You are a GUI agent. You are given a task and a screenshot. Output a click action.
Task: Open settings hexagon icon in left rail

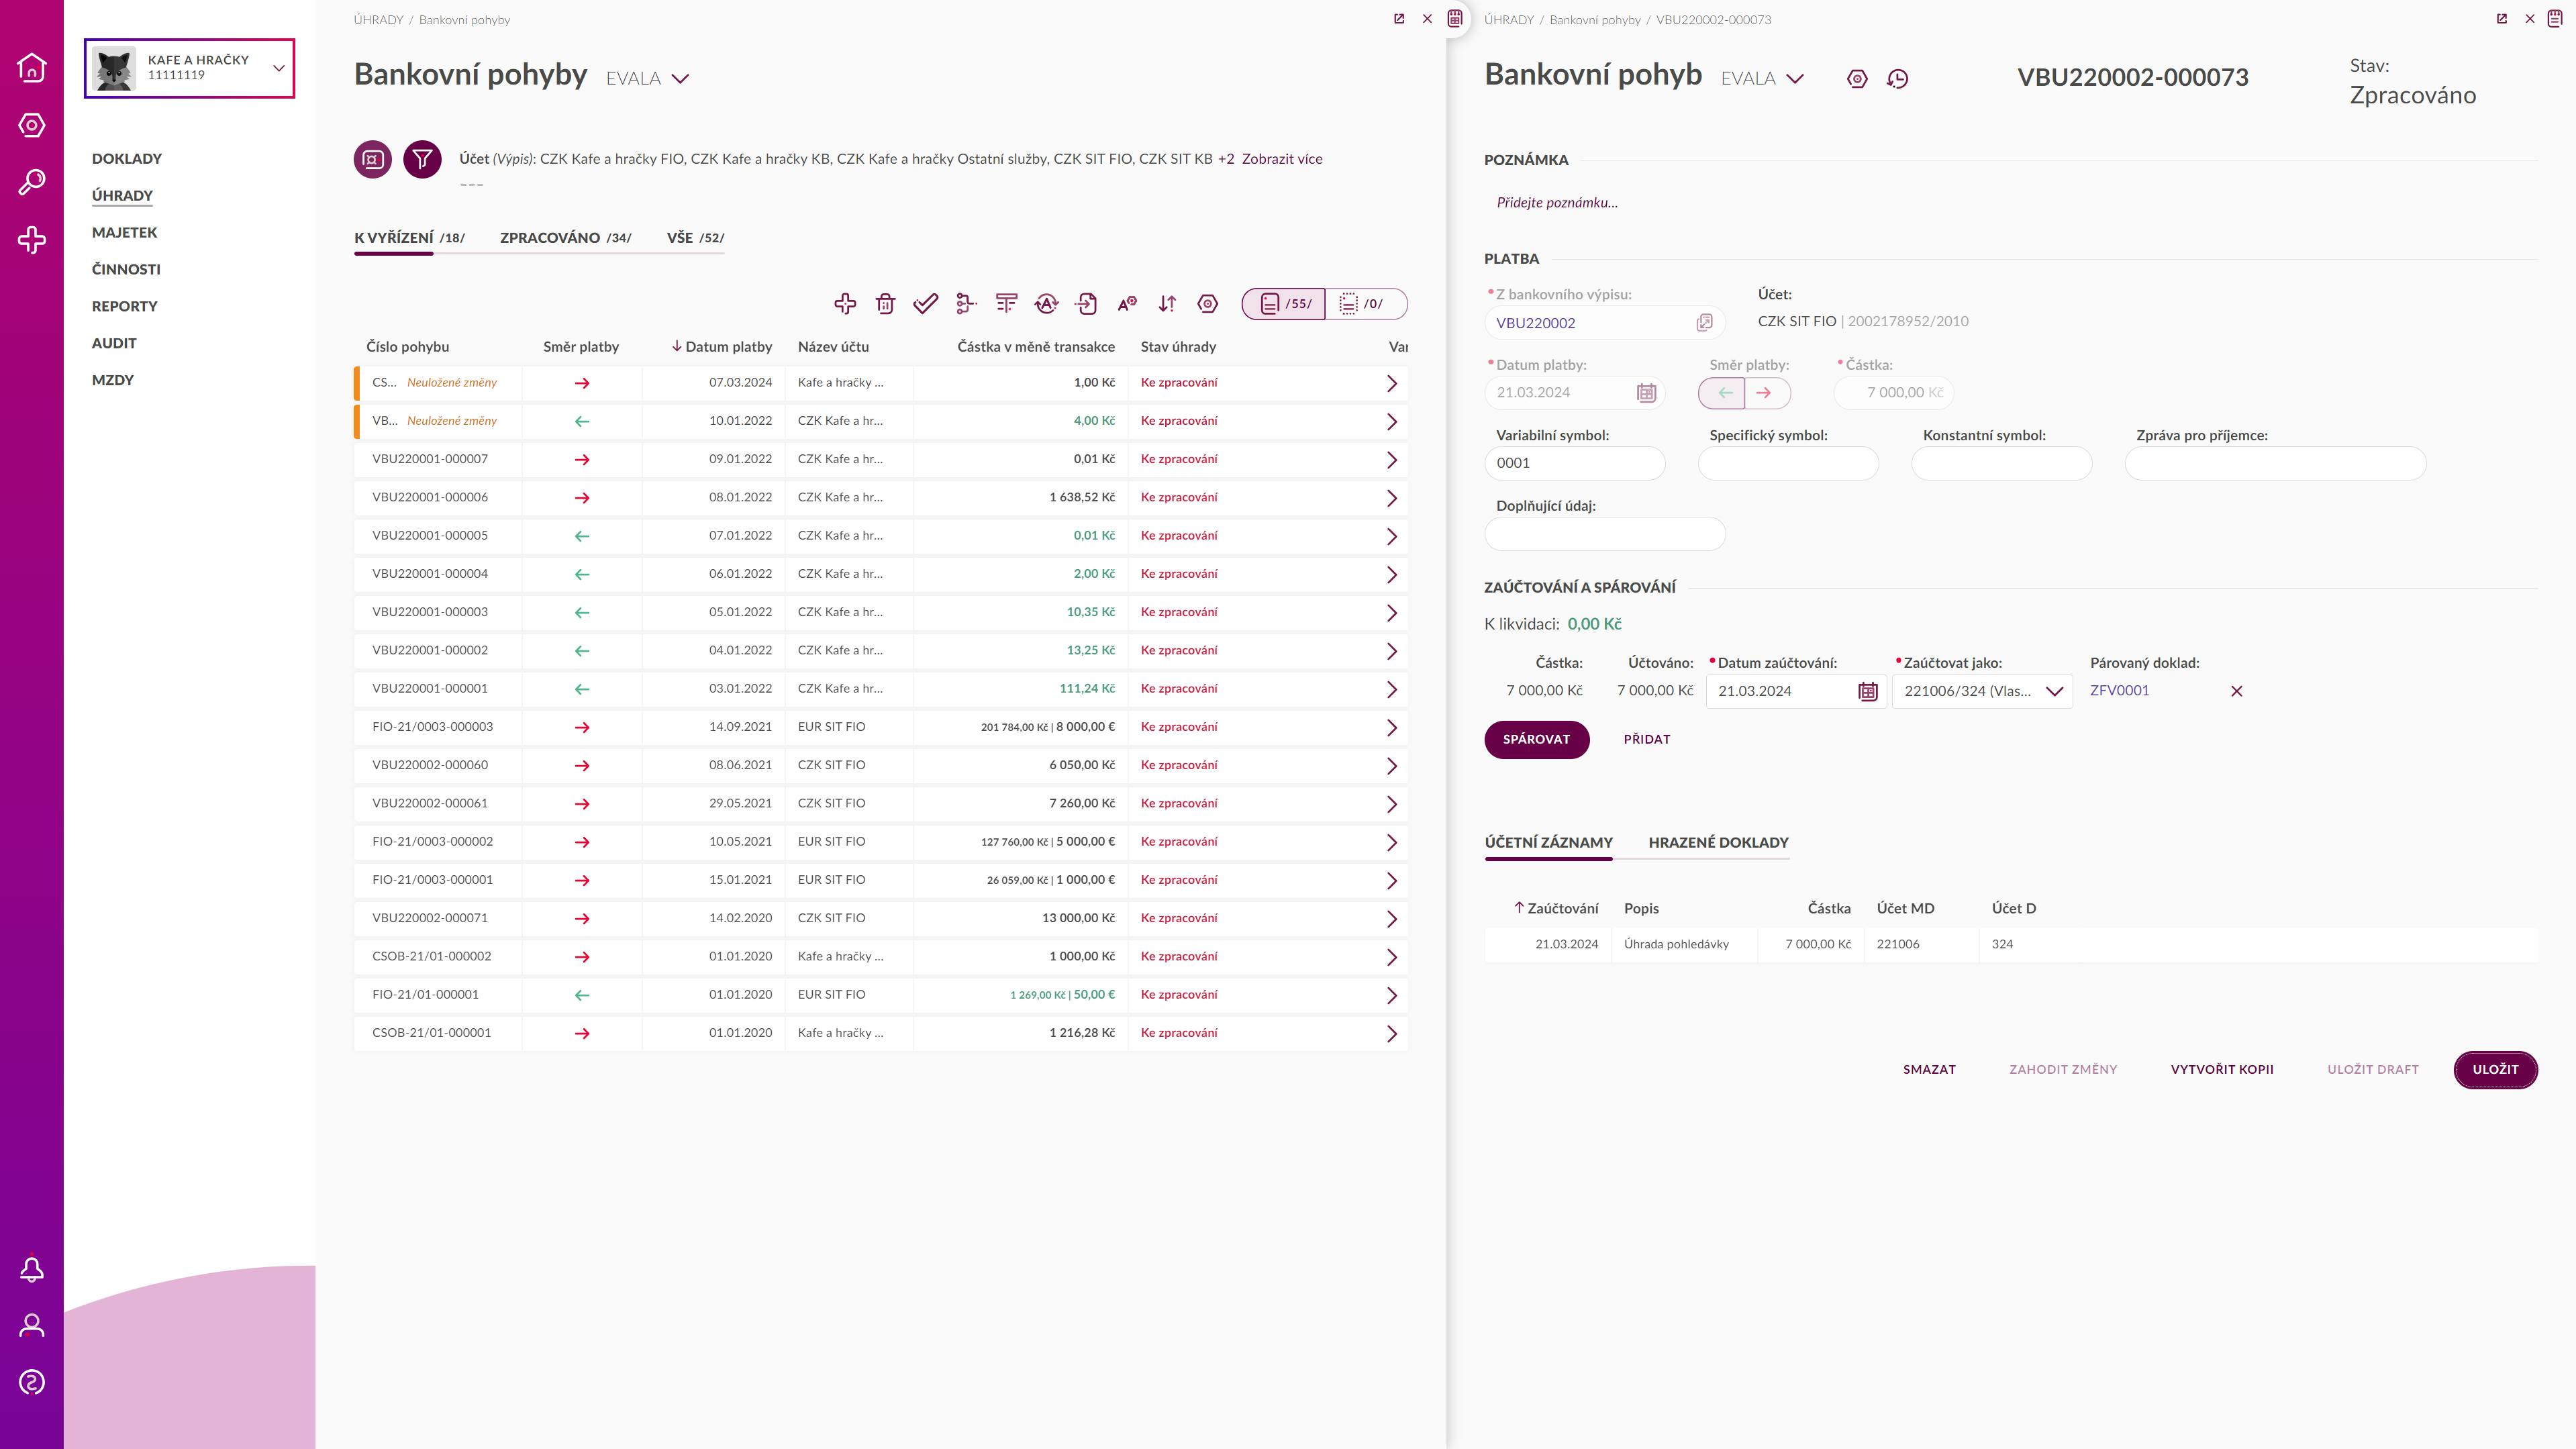(32, 125)
